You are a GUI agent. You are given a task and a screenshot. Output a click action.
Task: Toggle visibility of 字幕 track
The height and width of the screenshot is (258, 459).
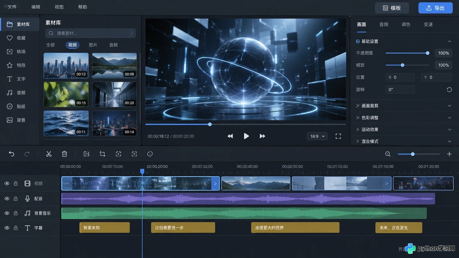coord(7,228)
